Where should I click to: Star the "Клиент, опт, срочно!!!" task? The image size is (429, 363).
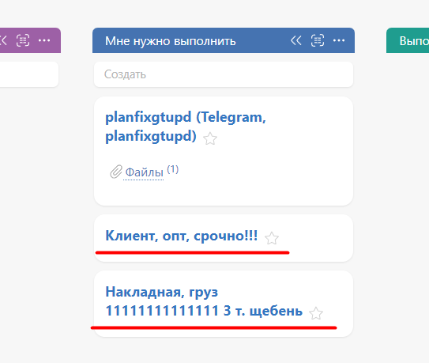tap(272, 238)
